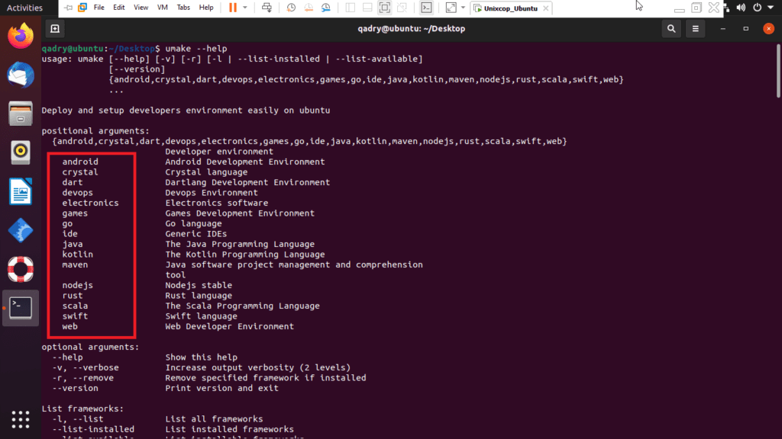
Task: Click the 'Print version and exit' text
Action: coord(222,388)
